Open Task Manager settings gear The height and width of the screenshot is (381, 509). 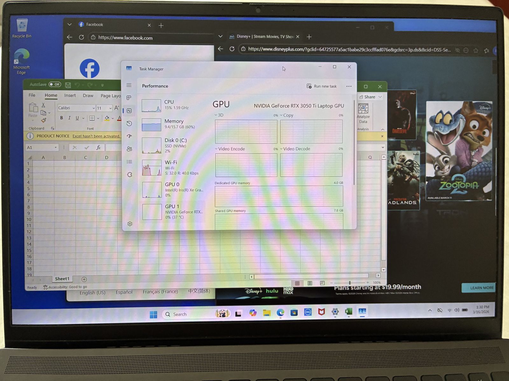130,224
